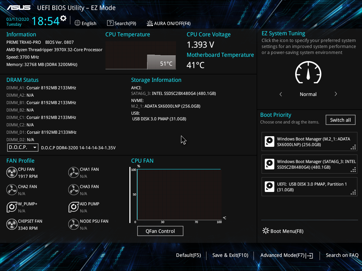
Task: Click the settings gear next to the clock
Action: (63, 18)
